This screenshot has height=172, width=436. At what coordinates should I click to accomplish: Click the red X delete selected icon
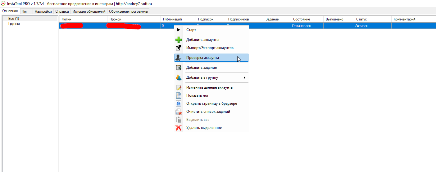[179, 128]
